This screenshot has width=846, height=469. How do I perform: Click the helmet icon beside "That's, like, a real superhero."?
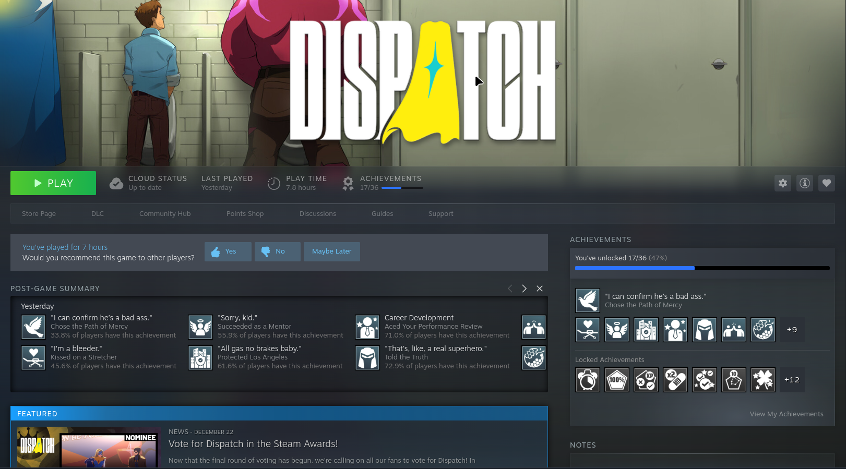point(367,358)
